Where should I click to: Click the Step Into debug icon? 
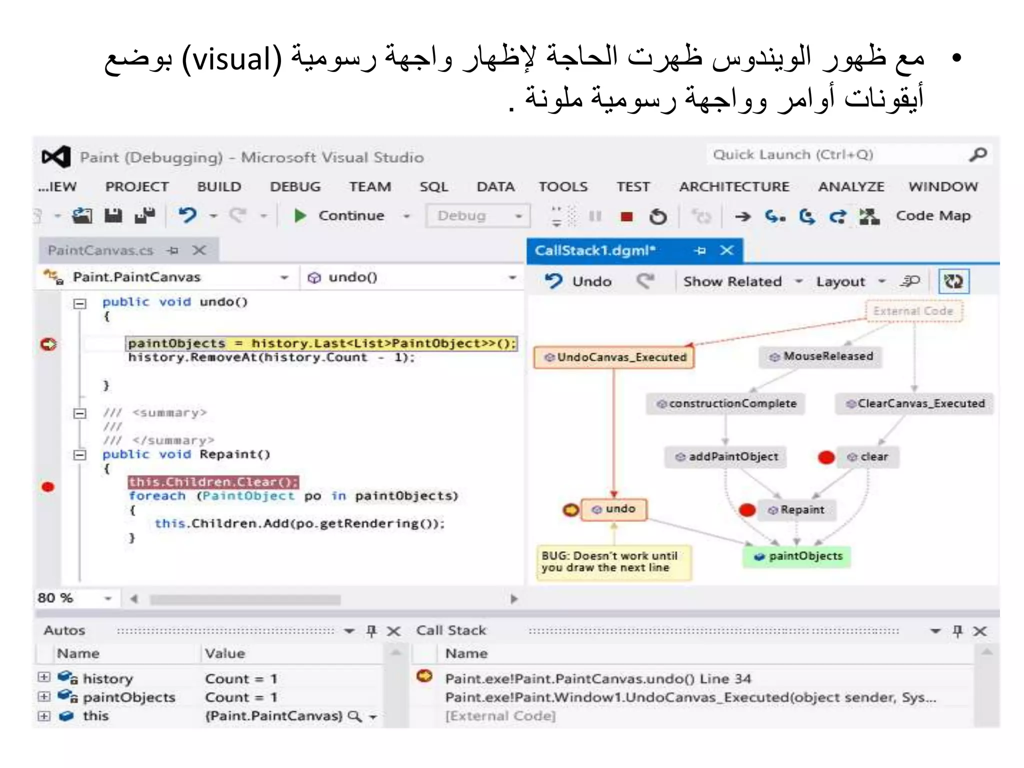coord(775,216)
